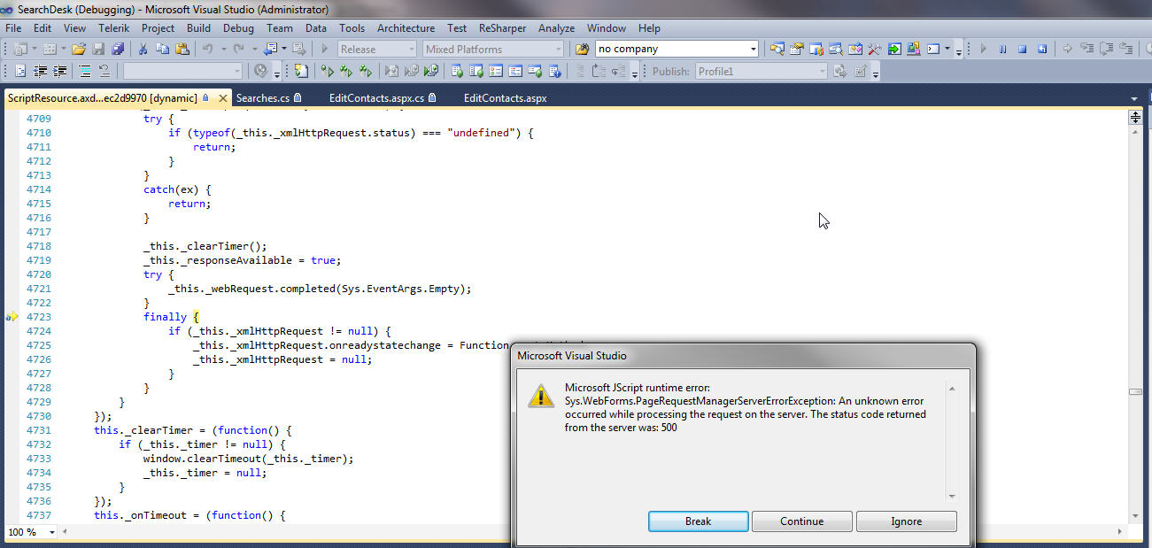Click the Paste clipboard icon
Screen dimensions: 1152x548
coord(182,50)
